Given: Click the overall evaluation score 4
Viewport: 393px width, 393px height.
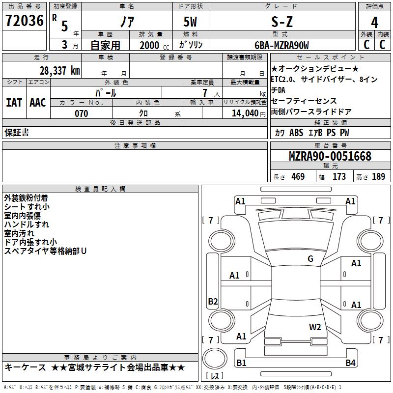Looking at the screenshot, I should (x=374, y=22).
